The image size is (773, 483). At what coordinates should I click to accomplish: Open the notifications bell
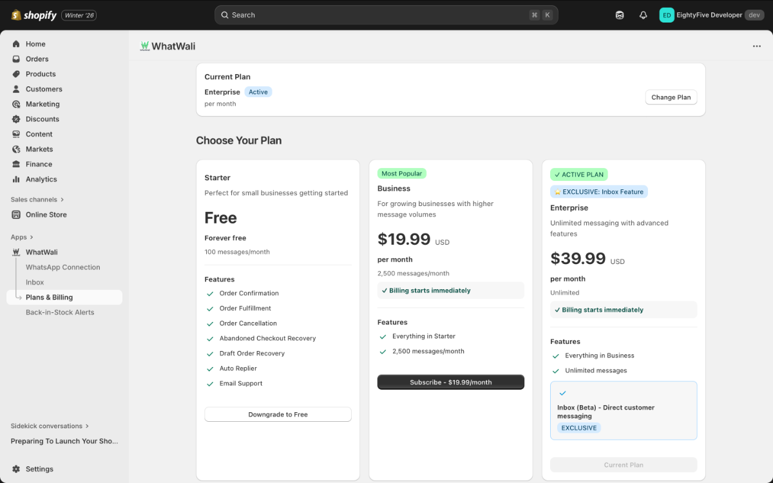[x=643, y=15]
